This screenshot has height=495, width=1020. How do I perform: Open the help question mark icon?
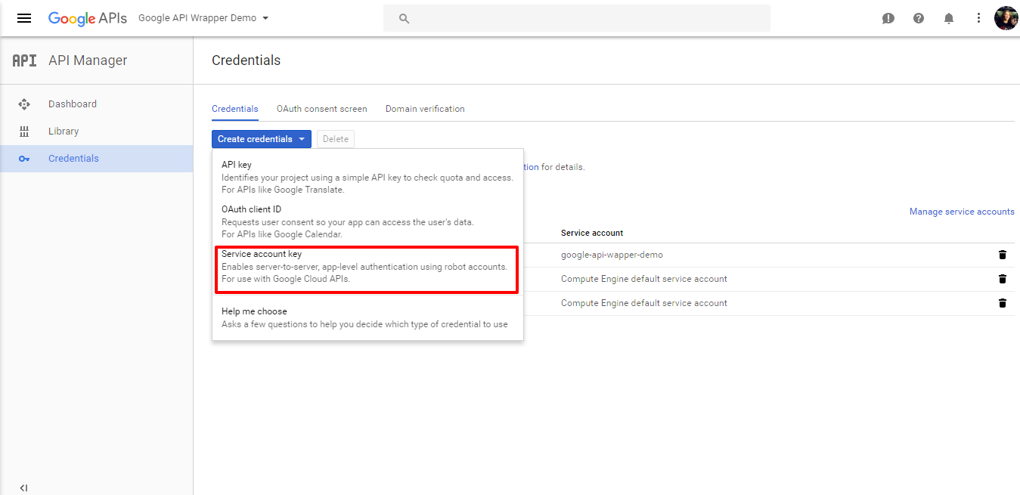(919, 18)
